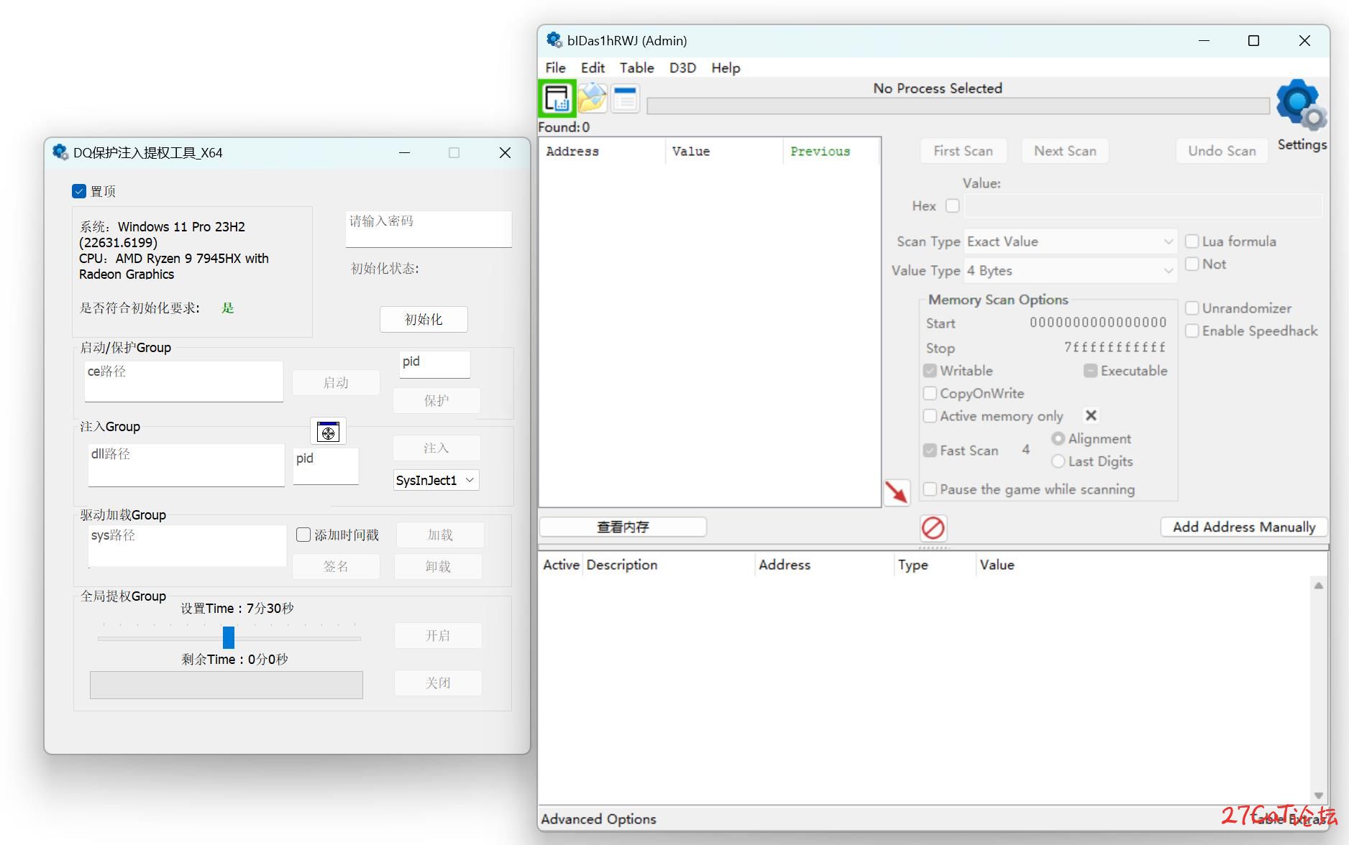1349x845 pixels.
Task: Click the DQ tool title bar icon
Action: [x=60, y=152]
